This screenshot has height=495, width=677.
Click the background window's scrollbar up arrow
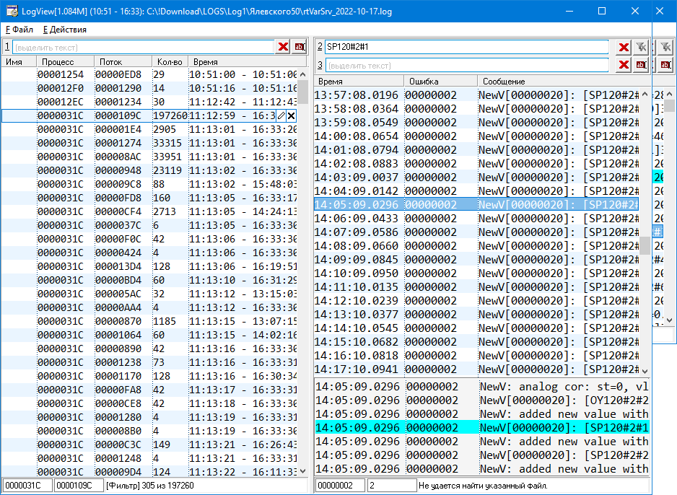tap(669, 94)
